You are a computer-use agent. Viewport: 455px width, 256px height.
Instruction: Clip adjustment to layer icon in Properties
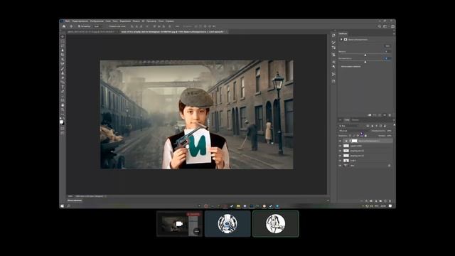(370, 115)
